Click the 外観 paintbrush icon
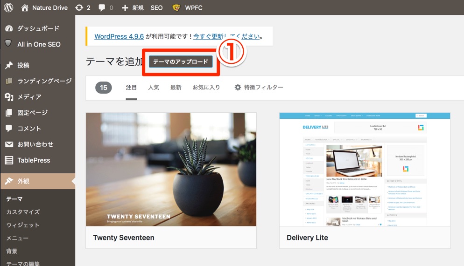The width and height of the screenshot is (464, 266). coord(9,181)
